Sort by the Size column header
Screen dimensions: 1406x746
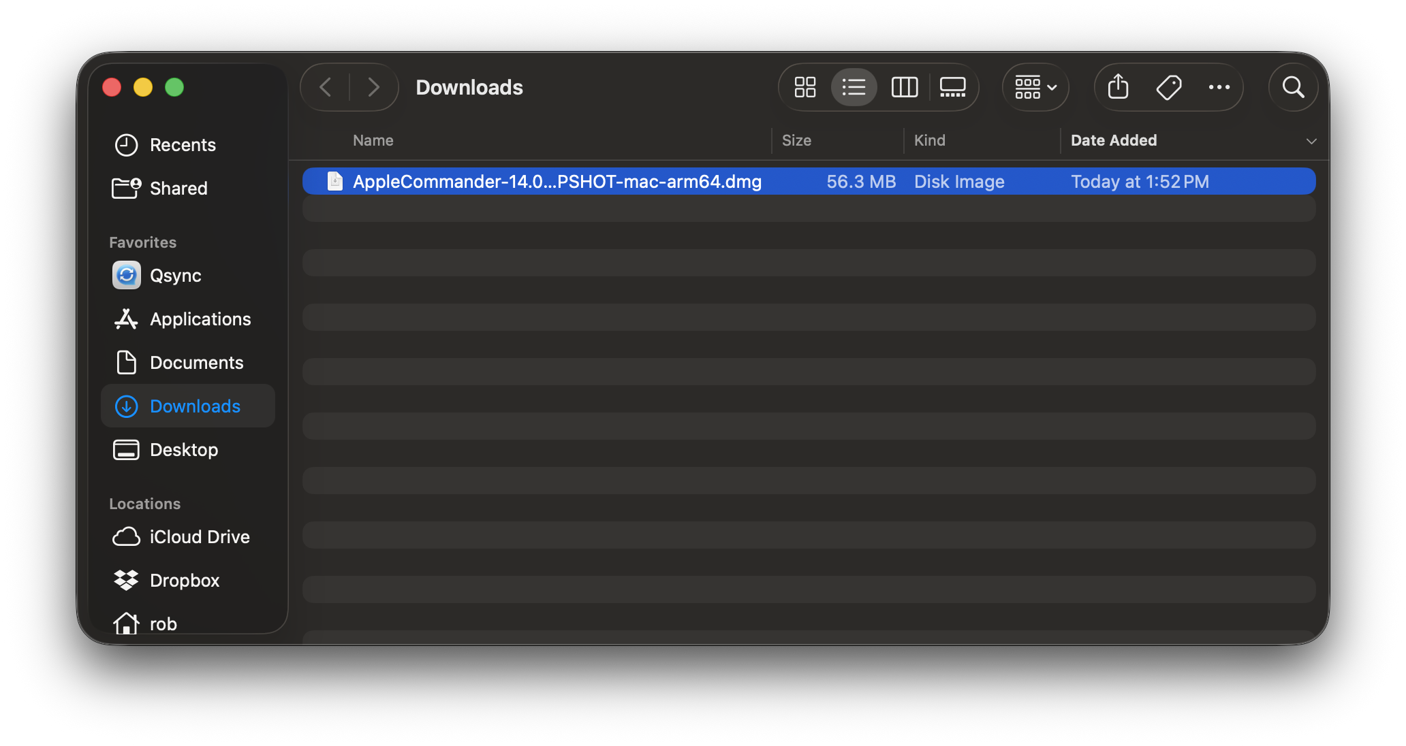[x=796, y=140]
